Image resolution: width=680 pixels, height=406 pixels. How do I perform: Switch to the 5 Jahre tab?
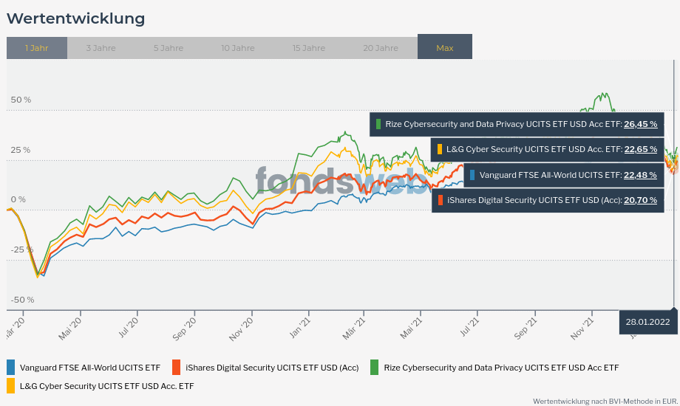coord(169,48)
